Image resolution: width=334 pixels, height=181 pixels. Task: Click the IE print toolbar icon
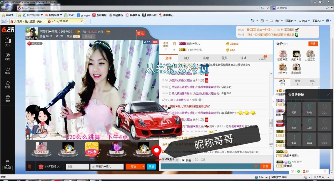point(277,21)
